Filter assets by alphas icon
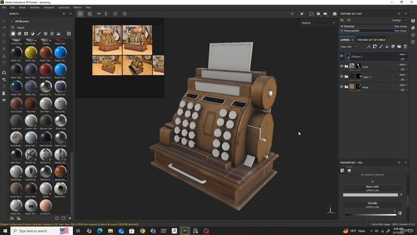Image resolution: width=417 pixels, height=235 pixels. click(x=46, y=33)
